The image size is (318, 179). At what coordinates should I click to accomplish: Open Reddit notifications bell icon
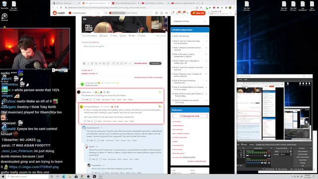tap(183, 13)
